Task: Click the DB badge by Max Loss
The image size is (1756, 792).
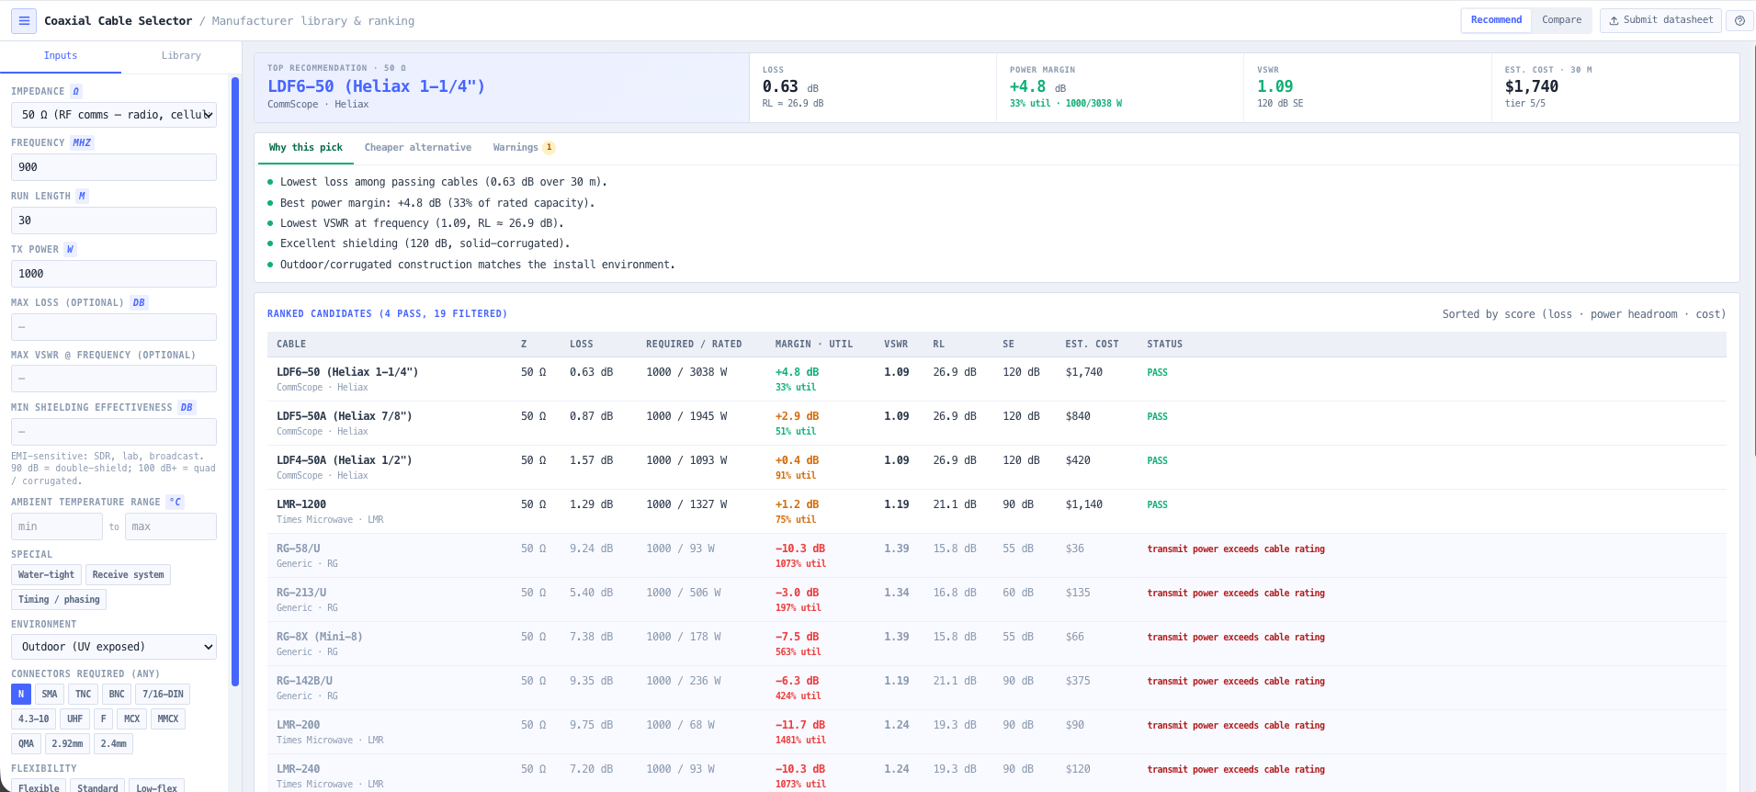Action: 139,302
